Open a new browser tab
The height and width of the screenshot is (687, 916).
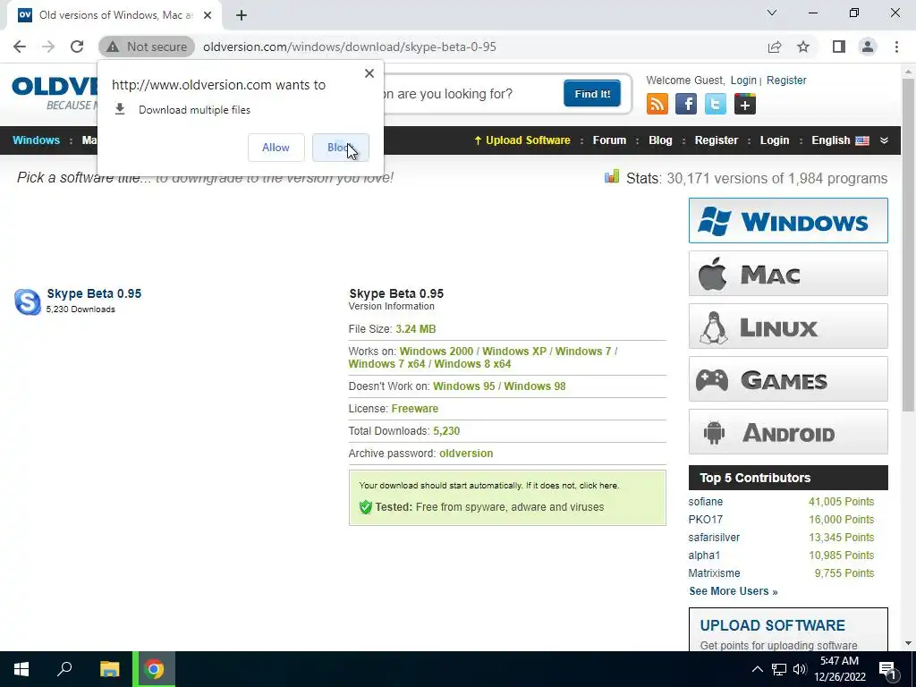pos(242,15)
